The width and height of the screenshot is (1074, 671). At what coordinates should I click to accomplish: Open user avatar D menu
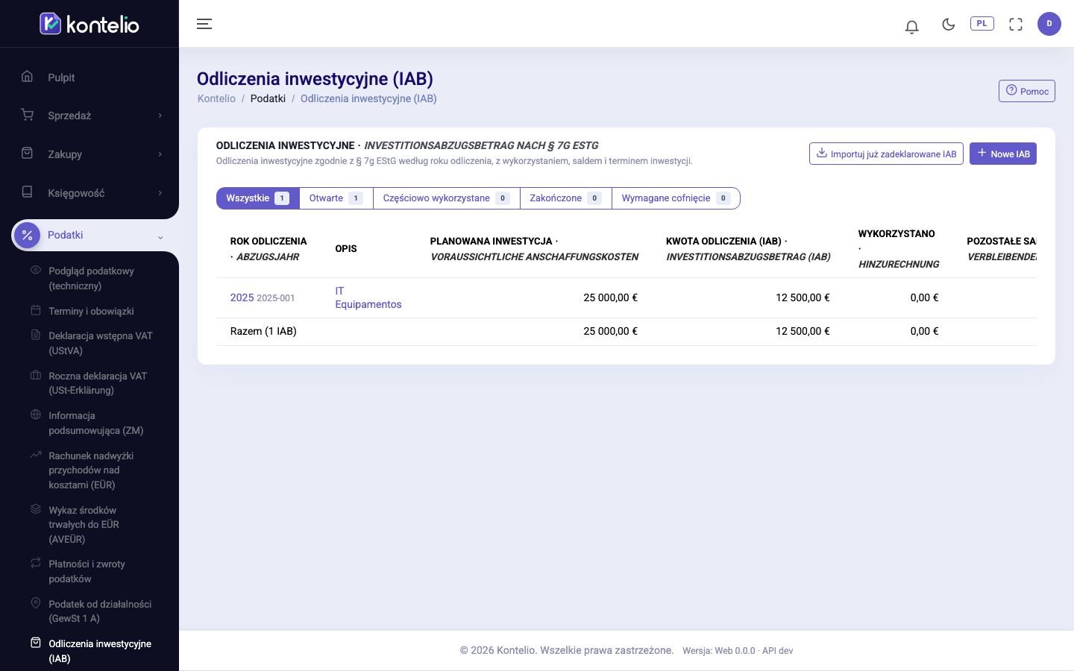click(1049, 23)
